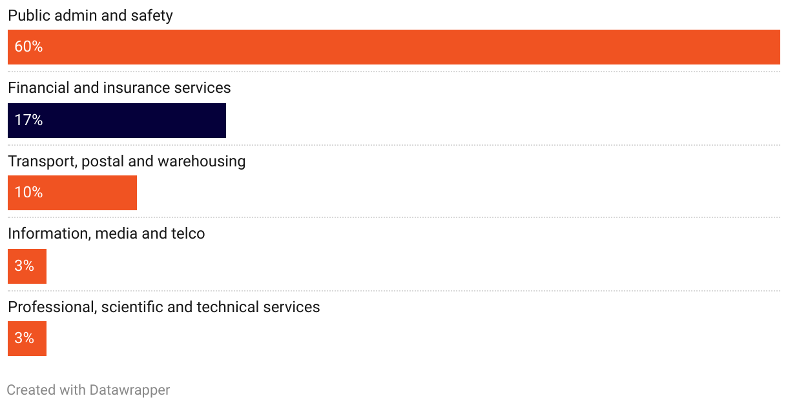Click the 'Public admin and safety' label
Image resolution: width=788 pixels, height=405 pixels.
pos(90,15)
